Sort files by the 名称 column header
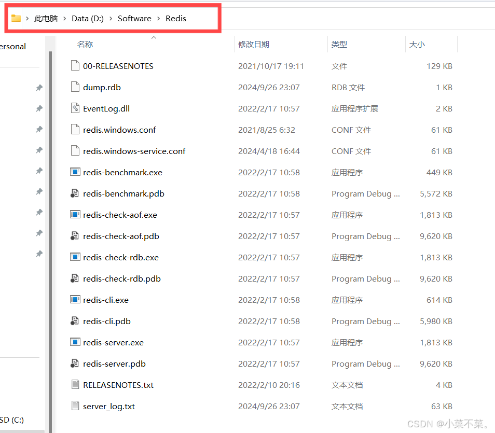This screenshot has width=495, height=433. pos(85,44)
